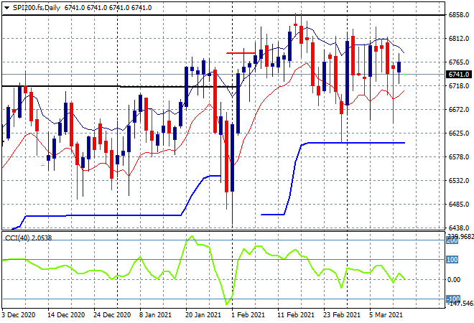Click the 6858.0 price axis label
Screen dimensions: 474x323
[459, 15]
